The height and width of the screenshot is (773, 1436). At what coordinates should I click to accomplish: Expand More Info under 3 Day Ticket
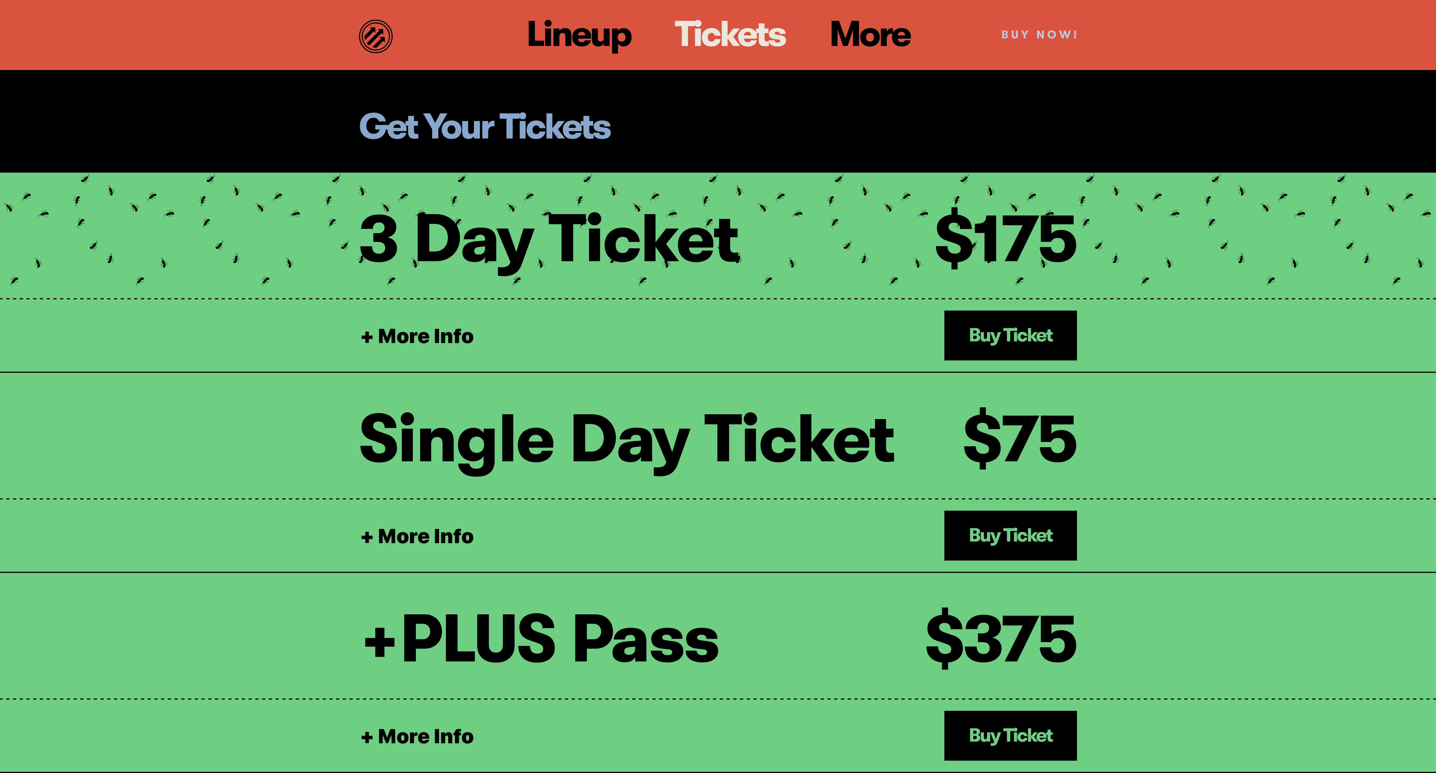pos(425,336)
